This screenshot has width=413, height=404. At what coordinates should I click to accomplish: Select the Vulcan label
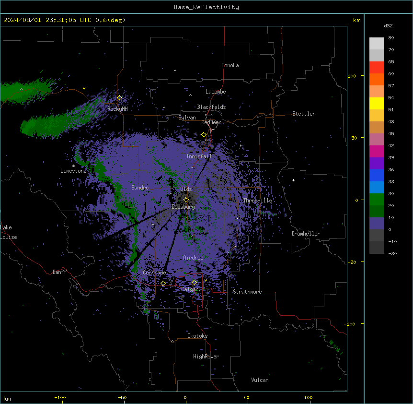(x=260, y=380)
